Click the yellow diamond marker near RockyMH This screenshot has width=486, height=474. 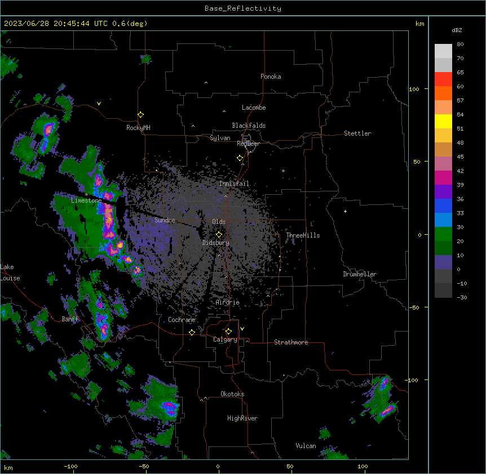[x=141, y=115]
